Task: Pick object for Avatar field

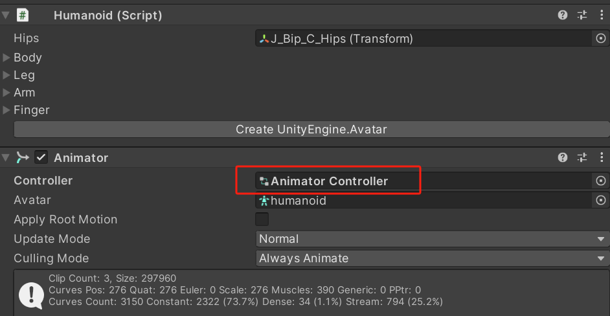Action: 601,200
